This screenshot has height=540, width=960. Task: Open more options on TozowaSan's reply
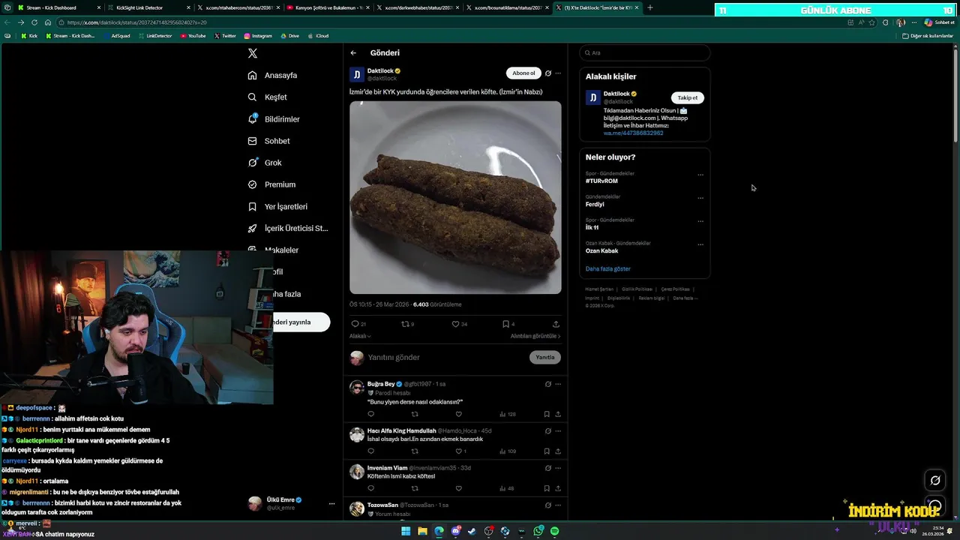tap(558, 505)
